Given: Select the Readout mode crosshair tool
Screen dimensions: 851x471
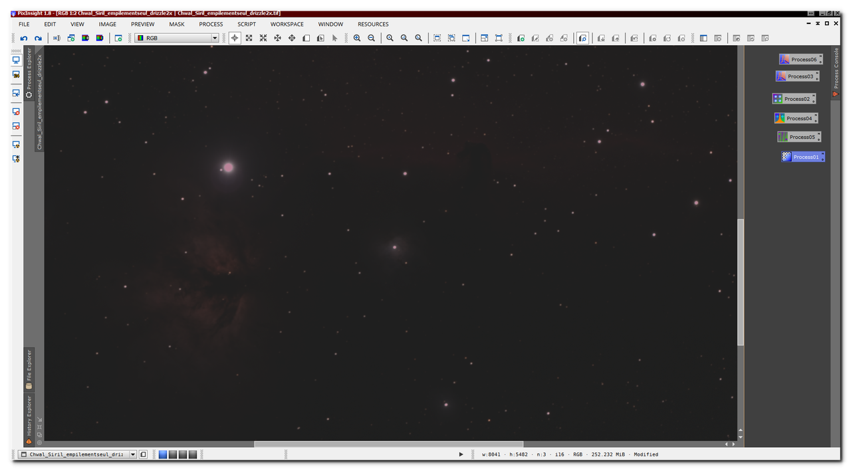Looking at the screenshot, I should pyautogui.click(x=235, y=39).
